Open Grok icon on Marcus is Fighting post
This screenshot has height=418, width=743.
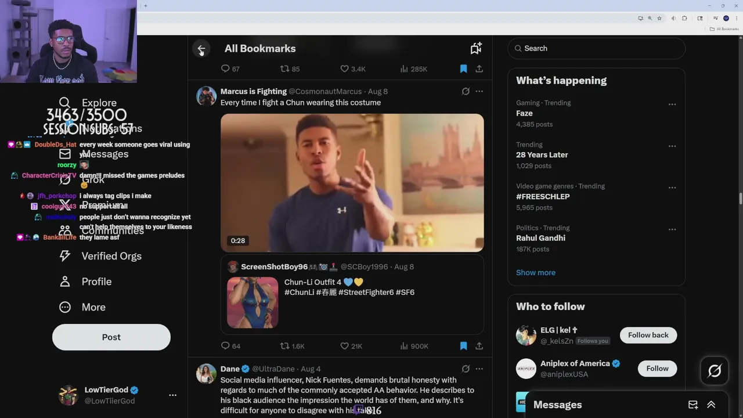(x=466, y=91)
